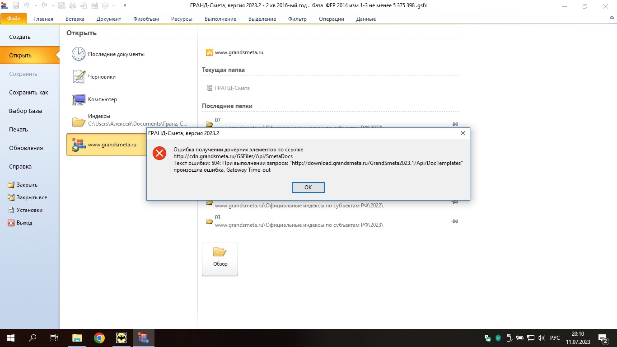Select the Выполнение ribbon tab
This screenshot has width=617, height=347.
[x=220, y=19]
